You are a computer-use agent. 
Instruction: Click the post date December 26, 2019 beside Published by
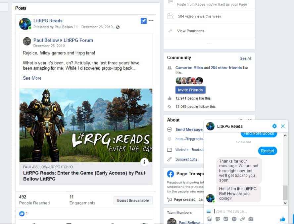[97, 27]
